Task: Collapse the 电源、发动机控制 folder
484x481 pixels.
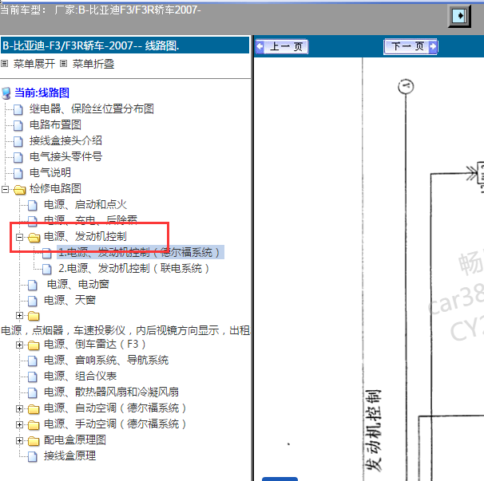Action: (x=19, y=237)
